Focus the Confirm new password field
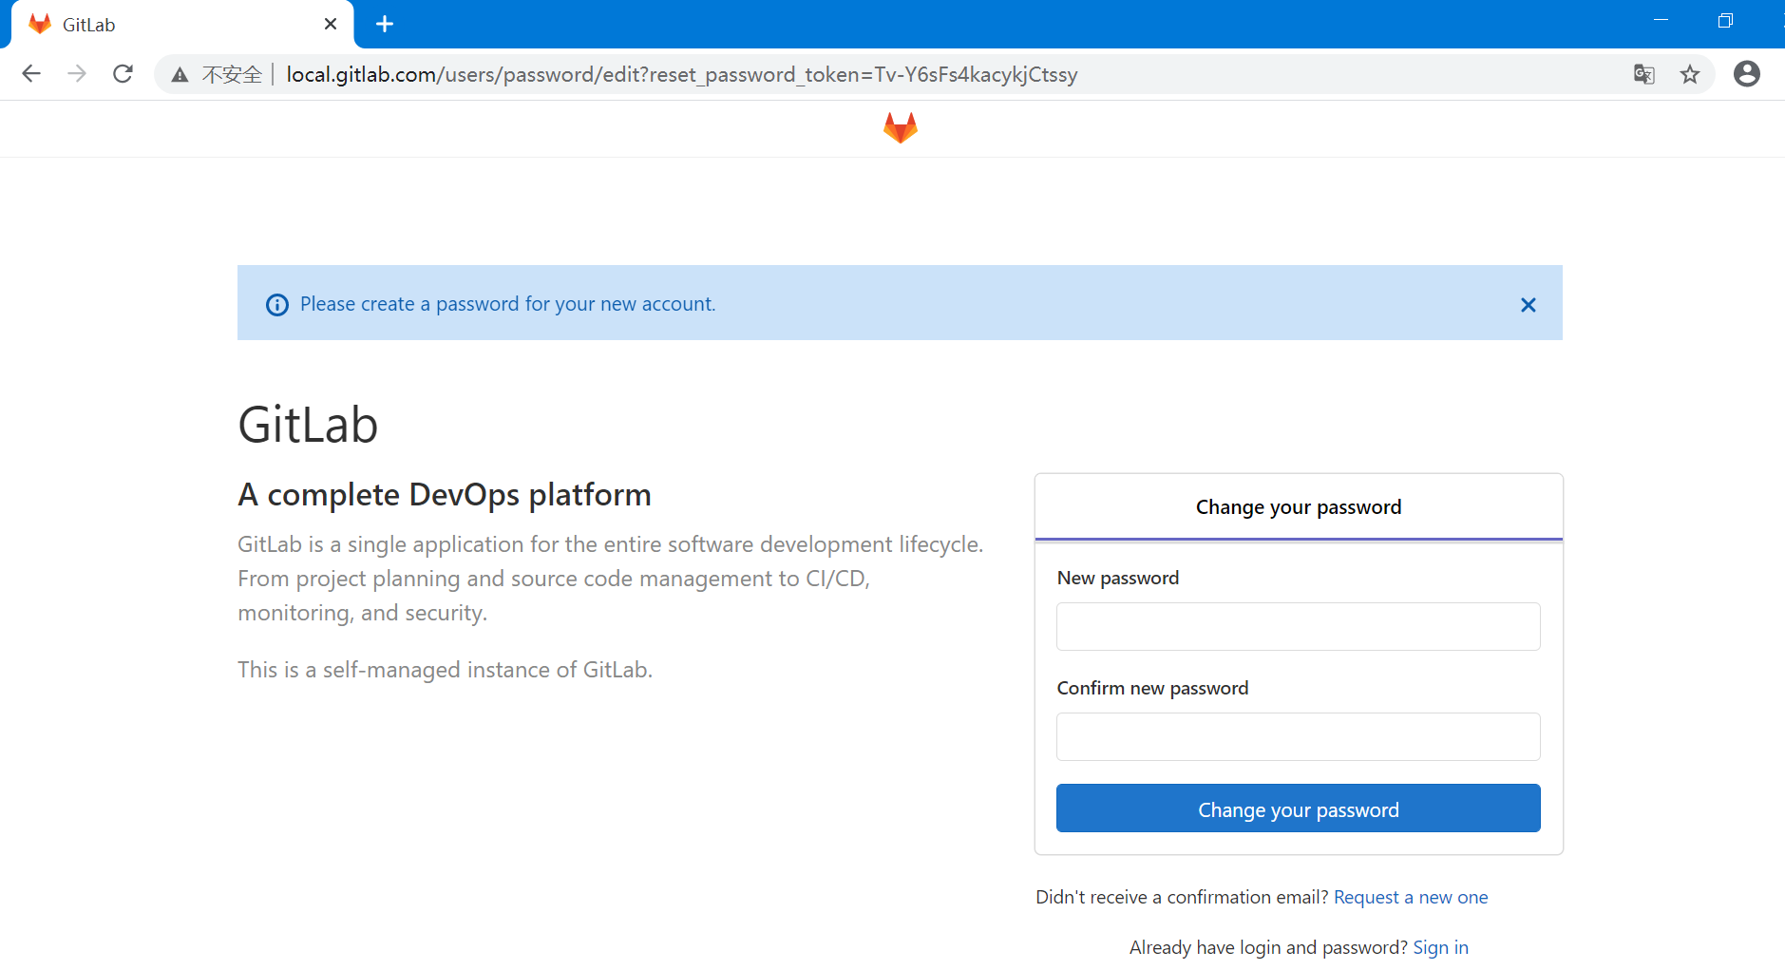This screenshot has width=1785, height=970. [1298, 736]
